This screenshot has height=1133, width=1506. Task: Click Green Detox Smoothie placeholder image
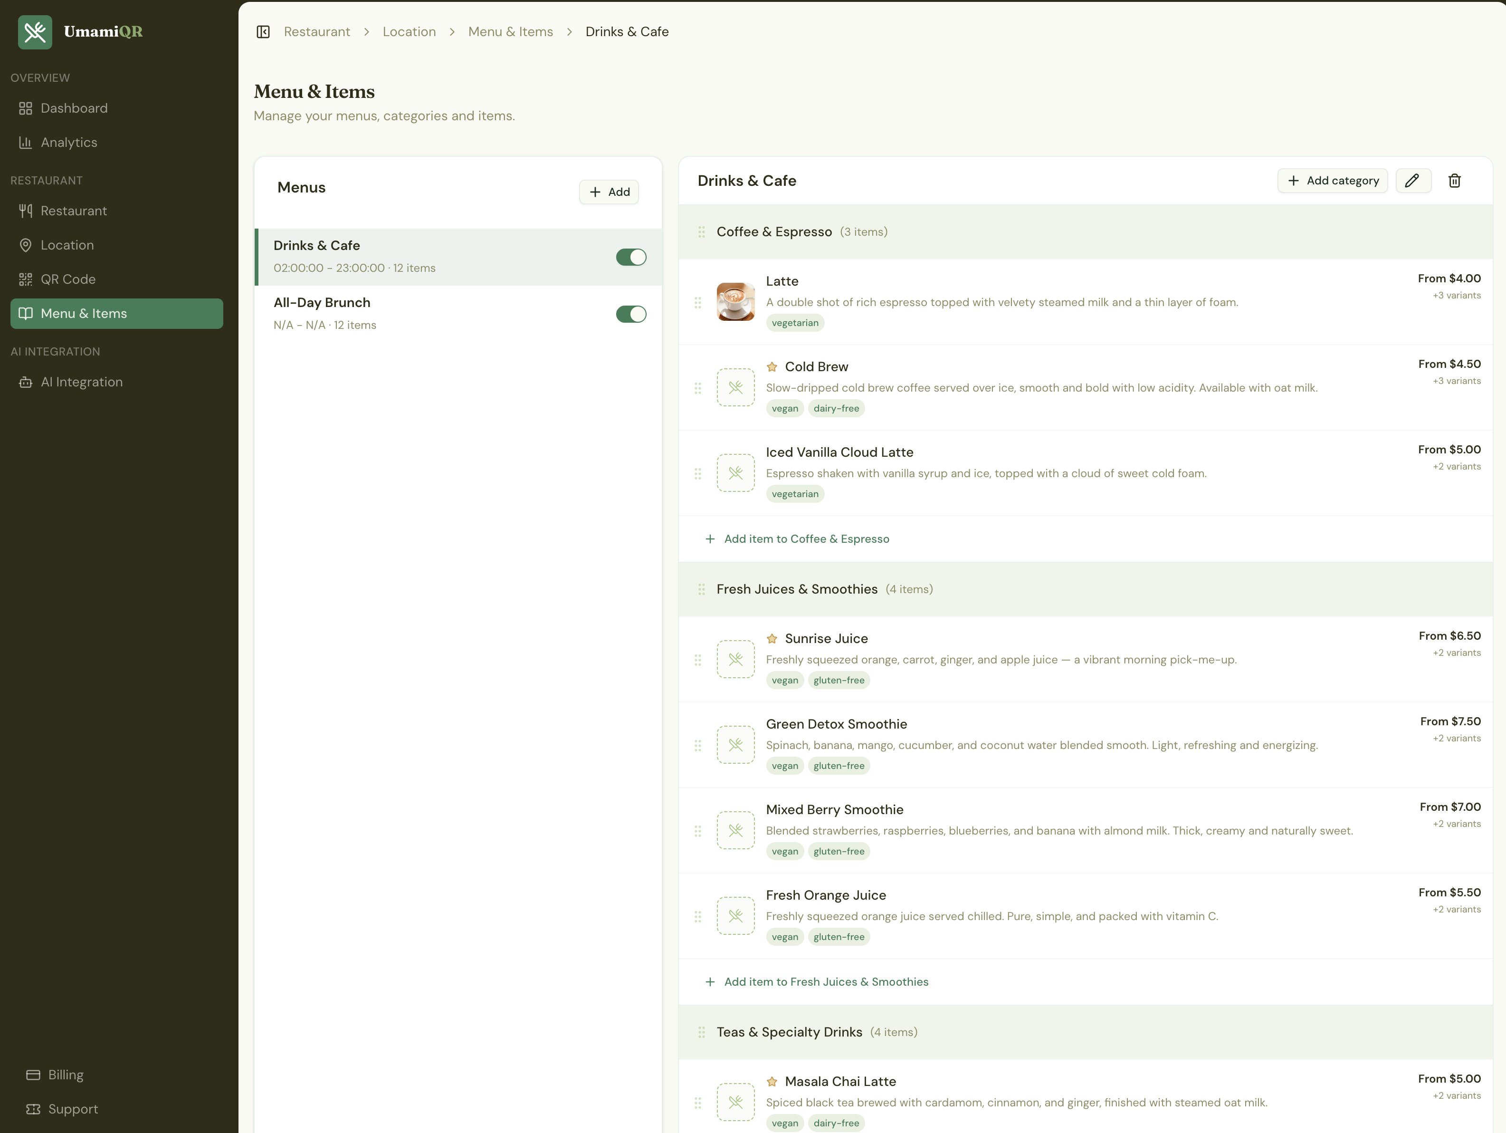point(735,745)
